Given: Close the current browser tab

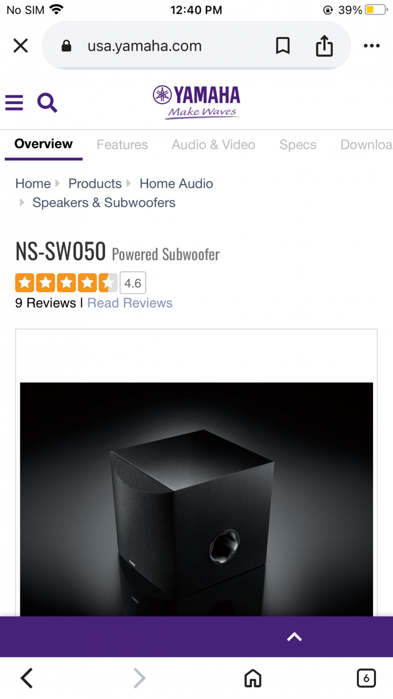Looking at the screenshot, I should 20,45.
